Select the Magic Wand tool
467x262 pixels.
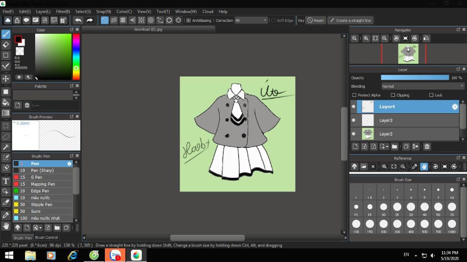click(x=5, y=147)
